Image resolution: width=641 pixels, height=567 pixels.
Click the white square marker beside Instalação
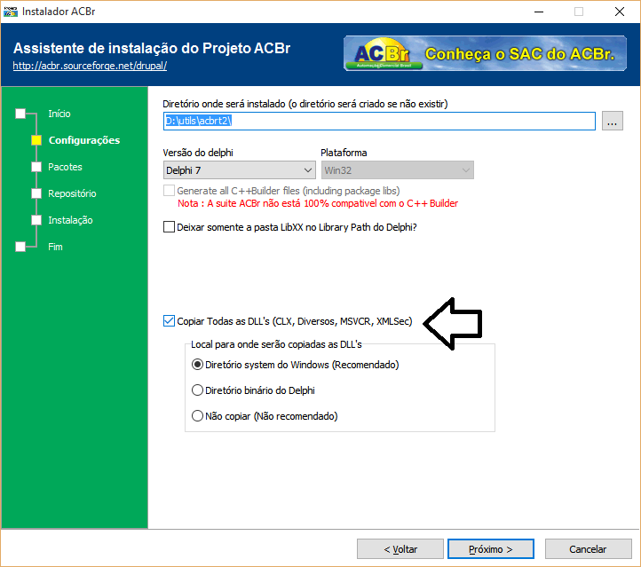(x=36, y=220)
